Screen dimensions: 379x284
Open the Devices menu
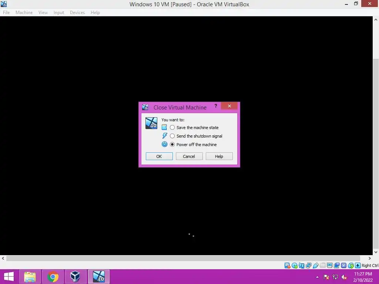click(77, 12)
